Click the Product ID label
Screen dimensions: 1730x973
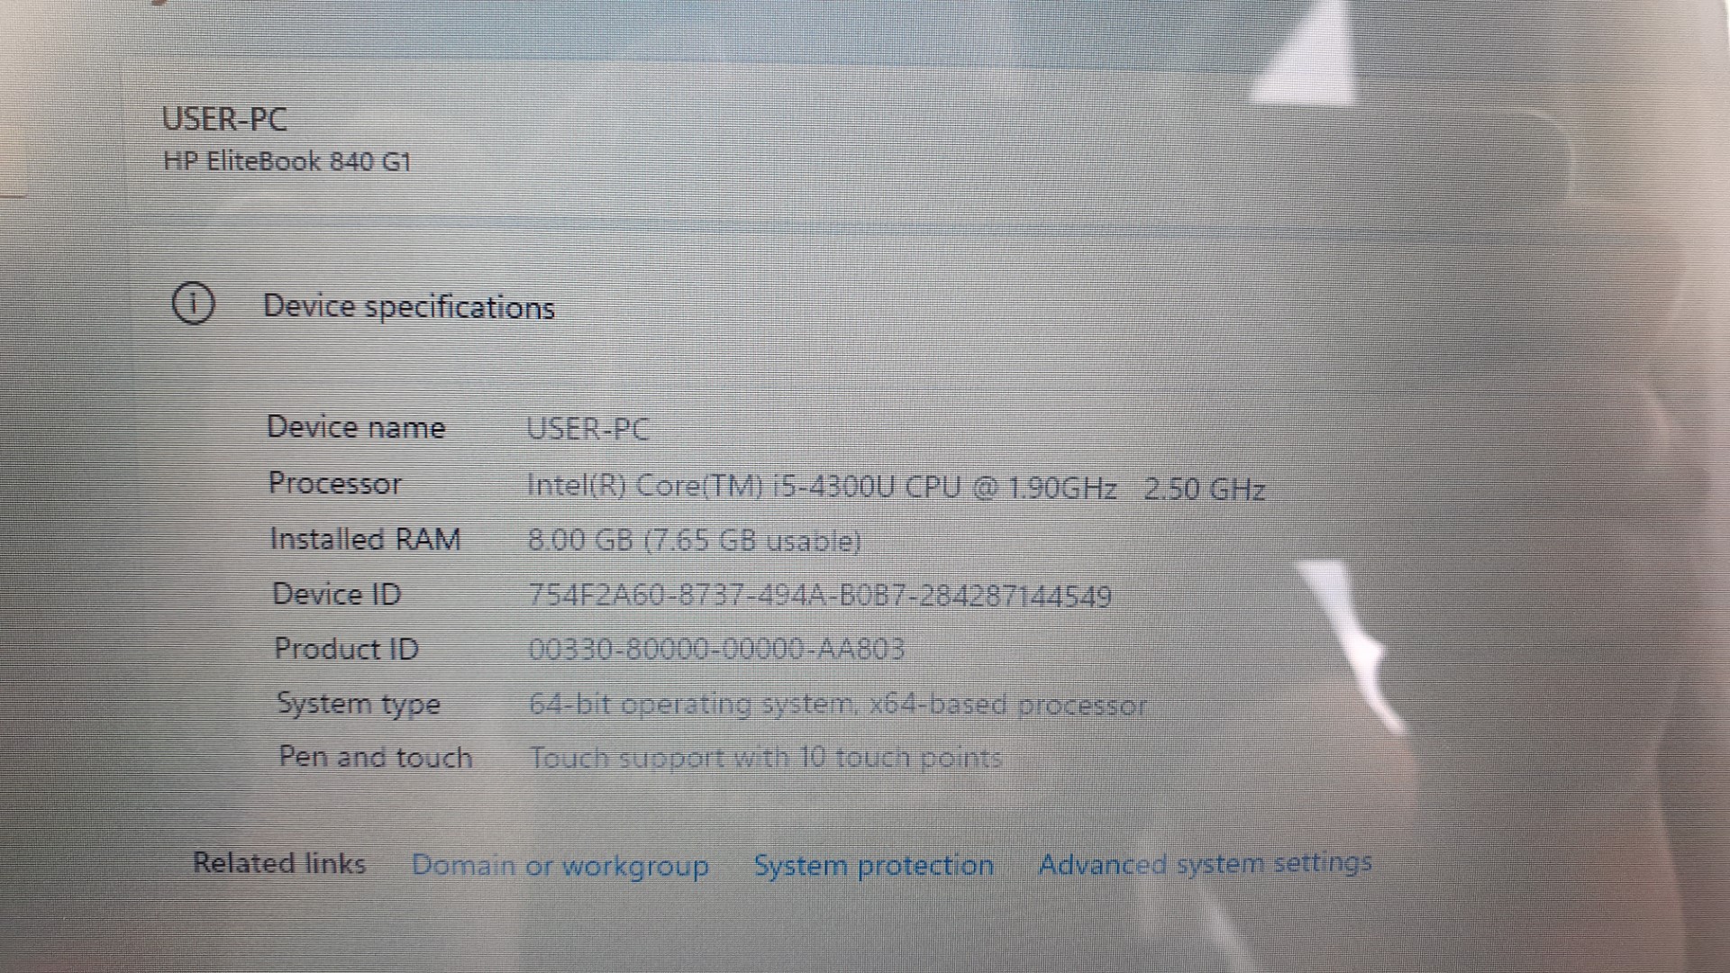tap(346, 649)
